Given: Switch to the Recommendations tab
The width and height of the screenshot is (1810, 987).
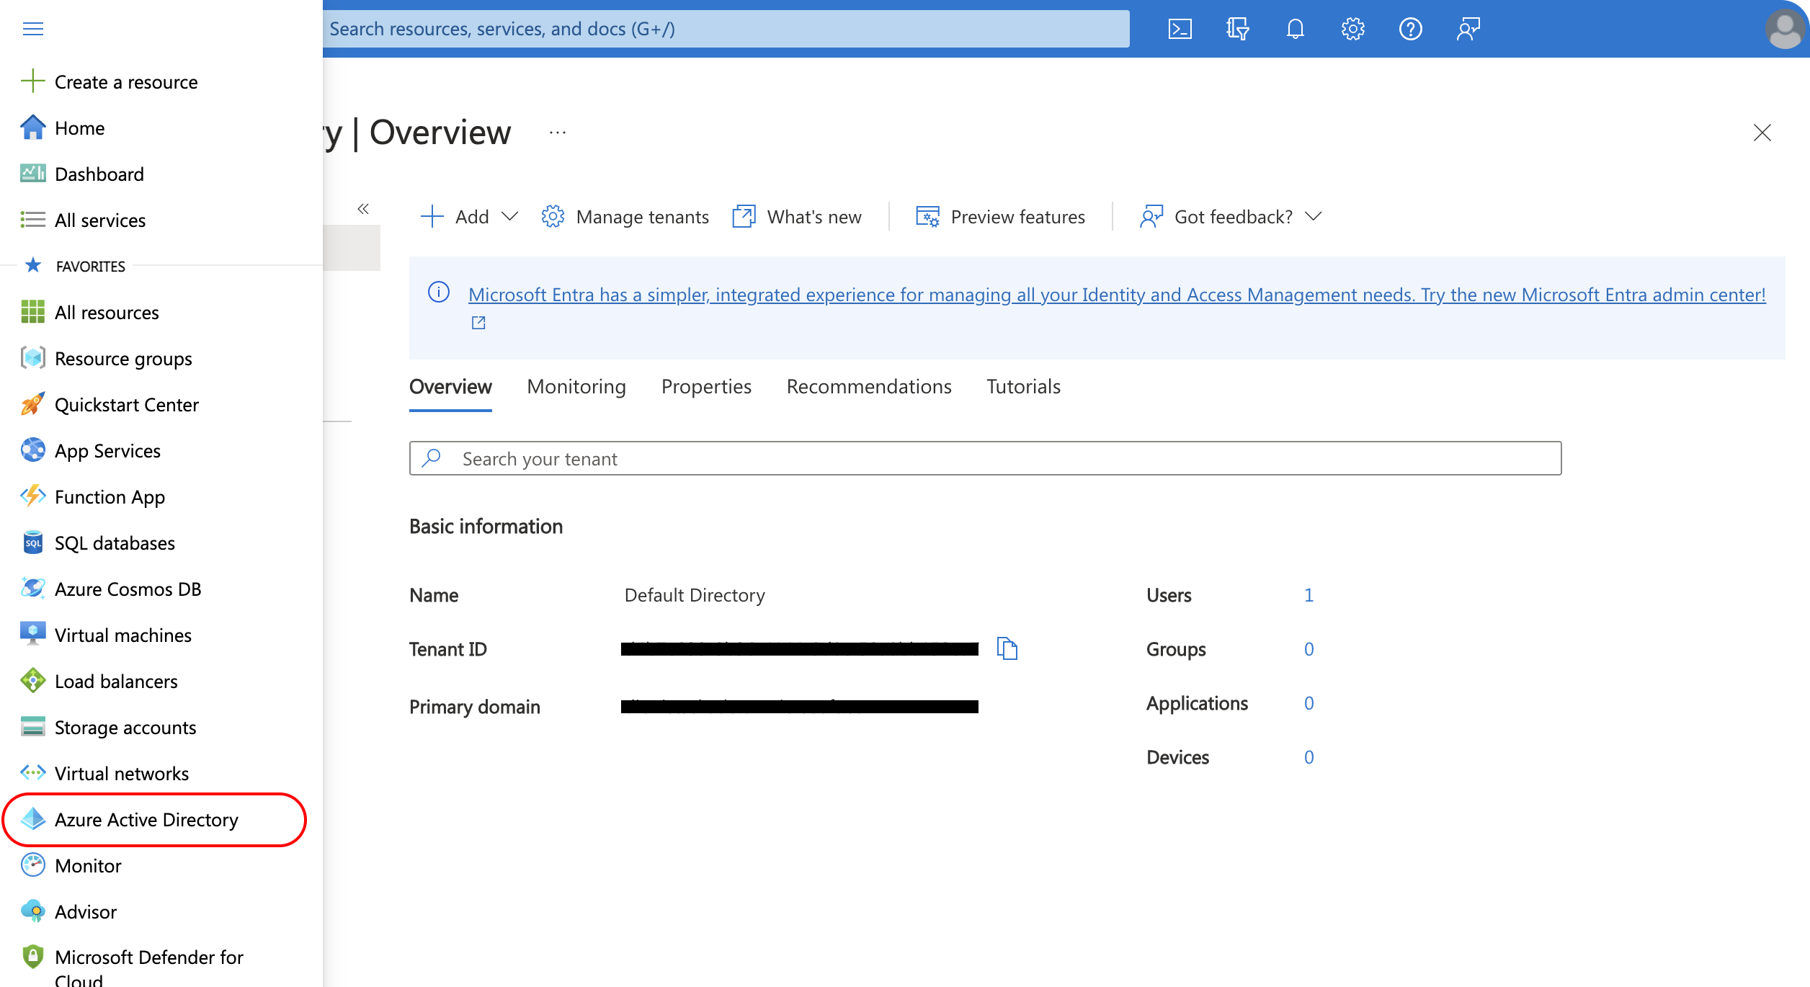Looking at the screenshot, I should point(868,387).
